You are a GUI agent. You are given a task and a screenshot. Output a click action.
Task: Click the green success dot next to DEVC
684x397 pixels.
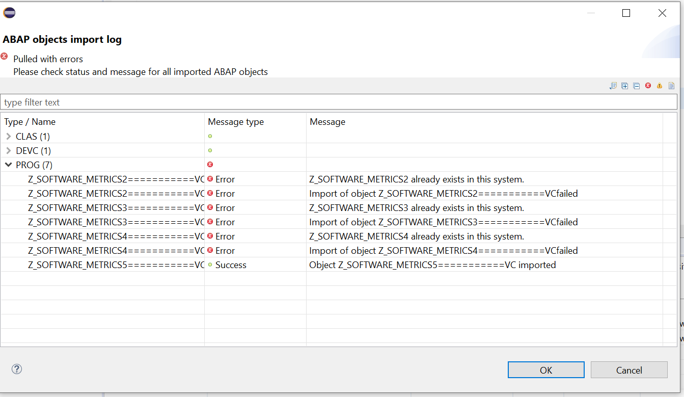coord(209,150)
